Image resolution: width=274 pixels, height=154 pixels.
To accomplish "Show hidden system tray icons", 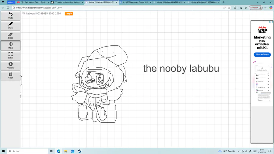I will [239, 151].
